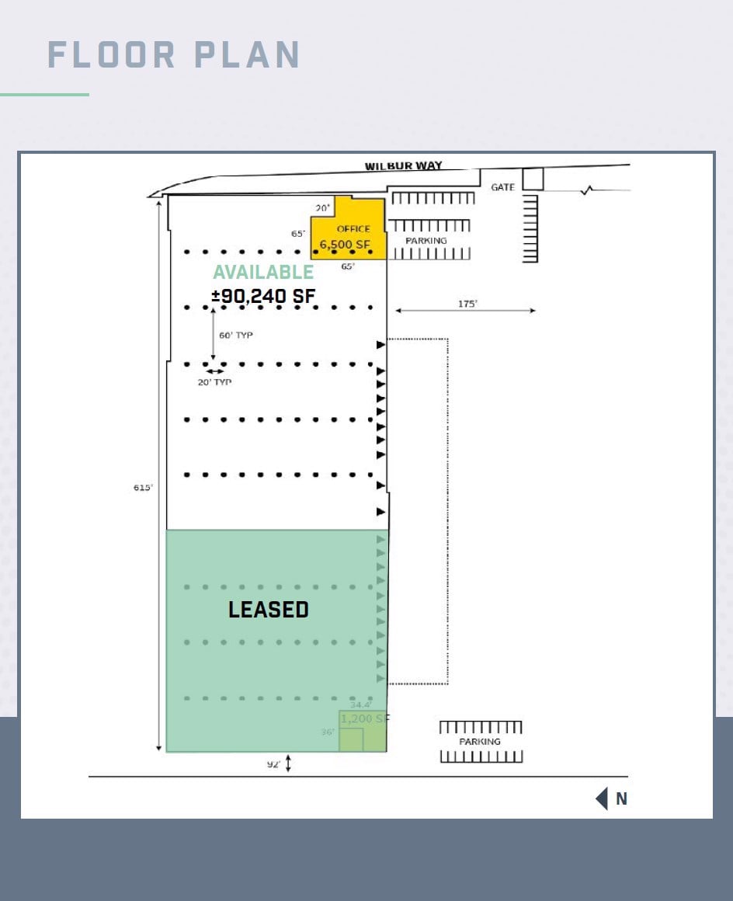This screenshot has width=733, height=901.
Task: Click the 92' vertical dimension arrow
Action: click(289, 764)
